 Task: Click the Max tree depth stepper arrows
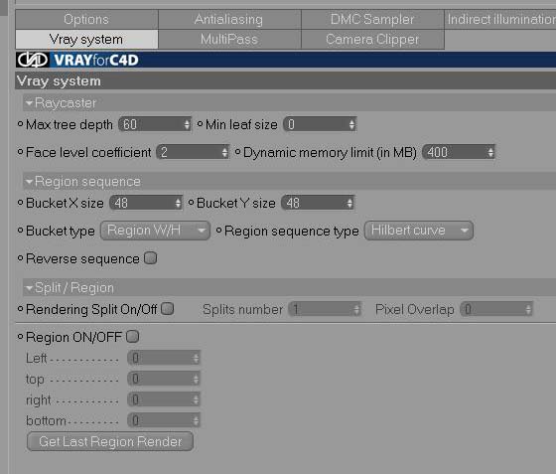pos(187,124)
